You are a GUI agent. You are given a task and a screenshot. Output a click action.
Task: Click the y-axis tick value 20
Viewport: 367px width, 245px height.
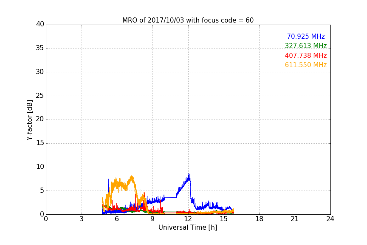coord(40,119)
